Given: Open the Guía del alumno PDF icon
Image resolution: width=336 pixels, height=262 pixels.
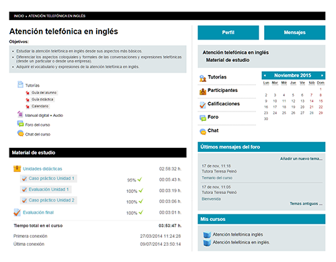Looking at the screenshot, I should click(x=28, y=93).
